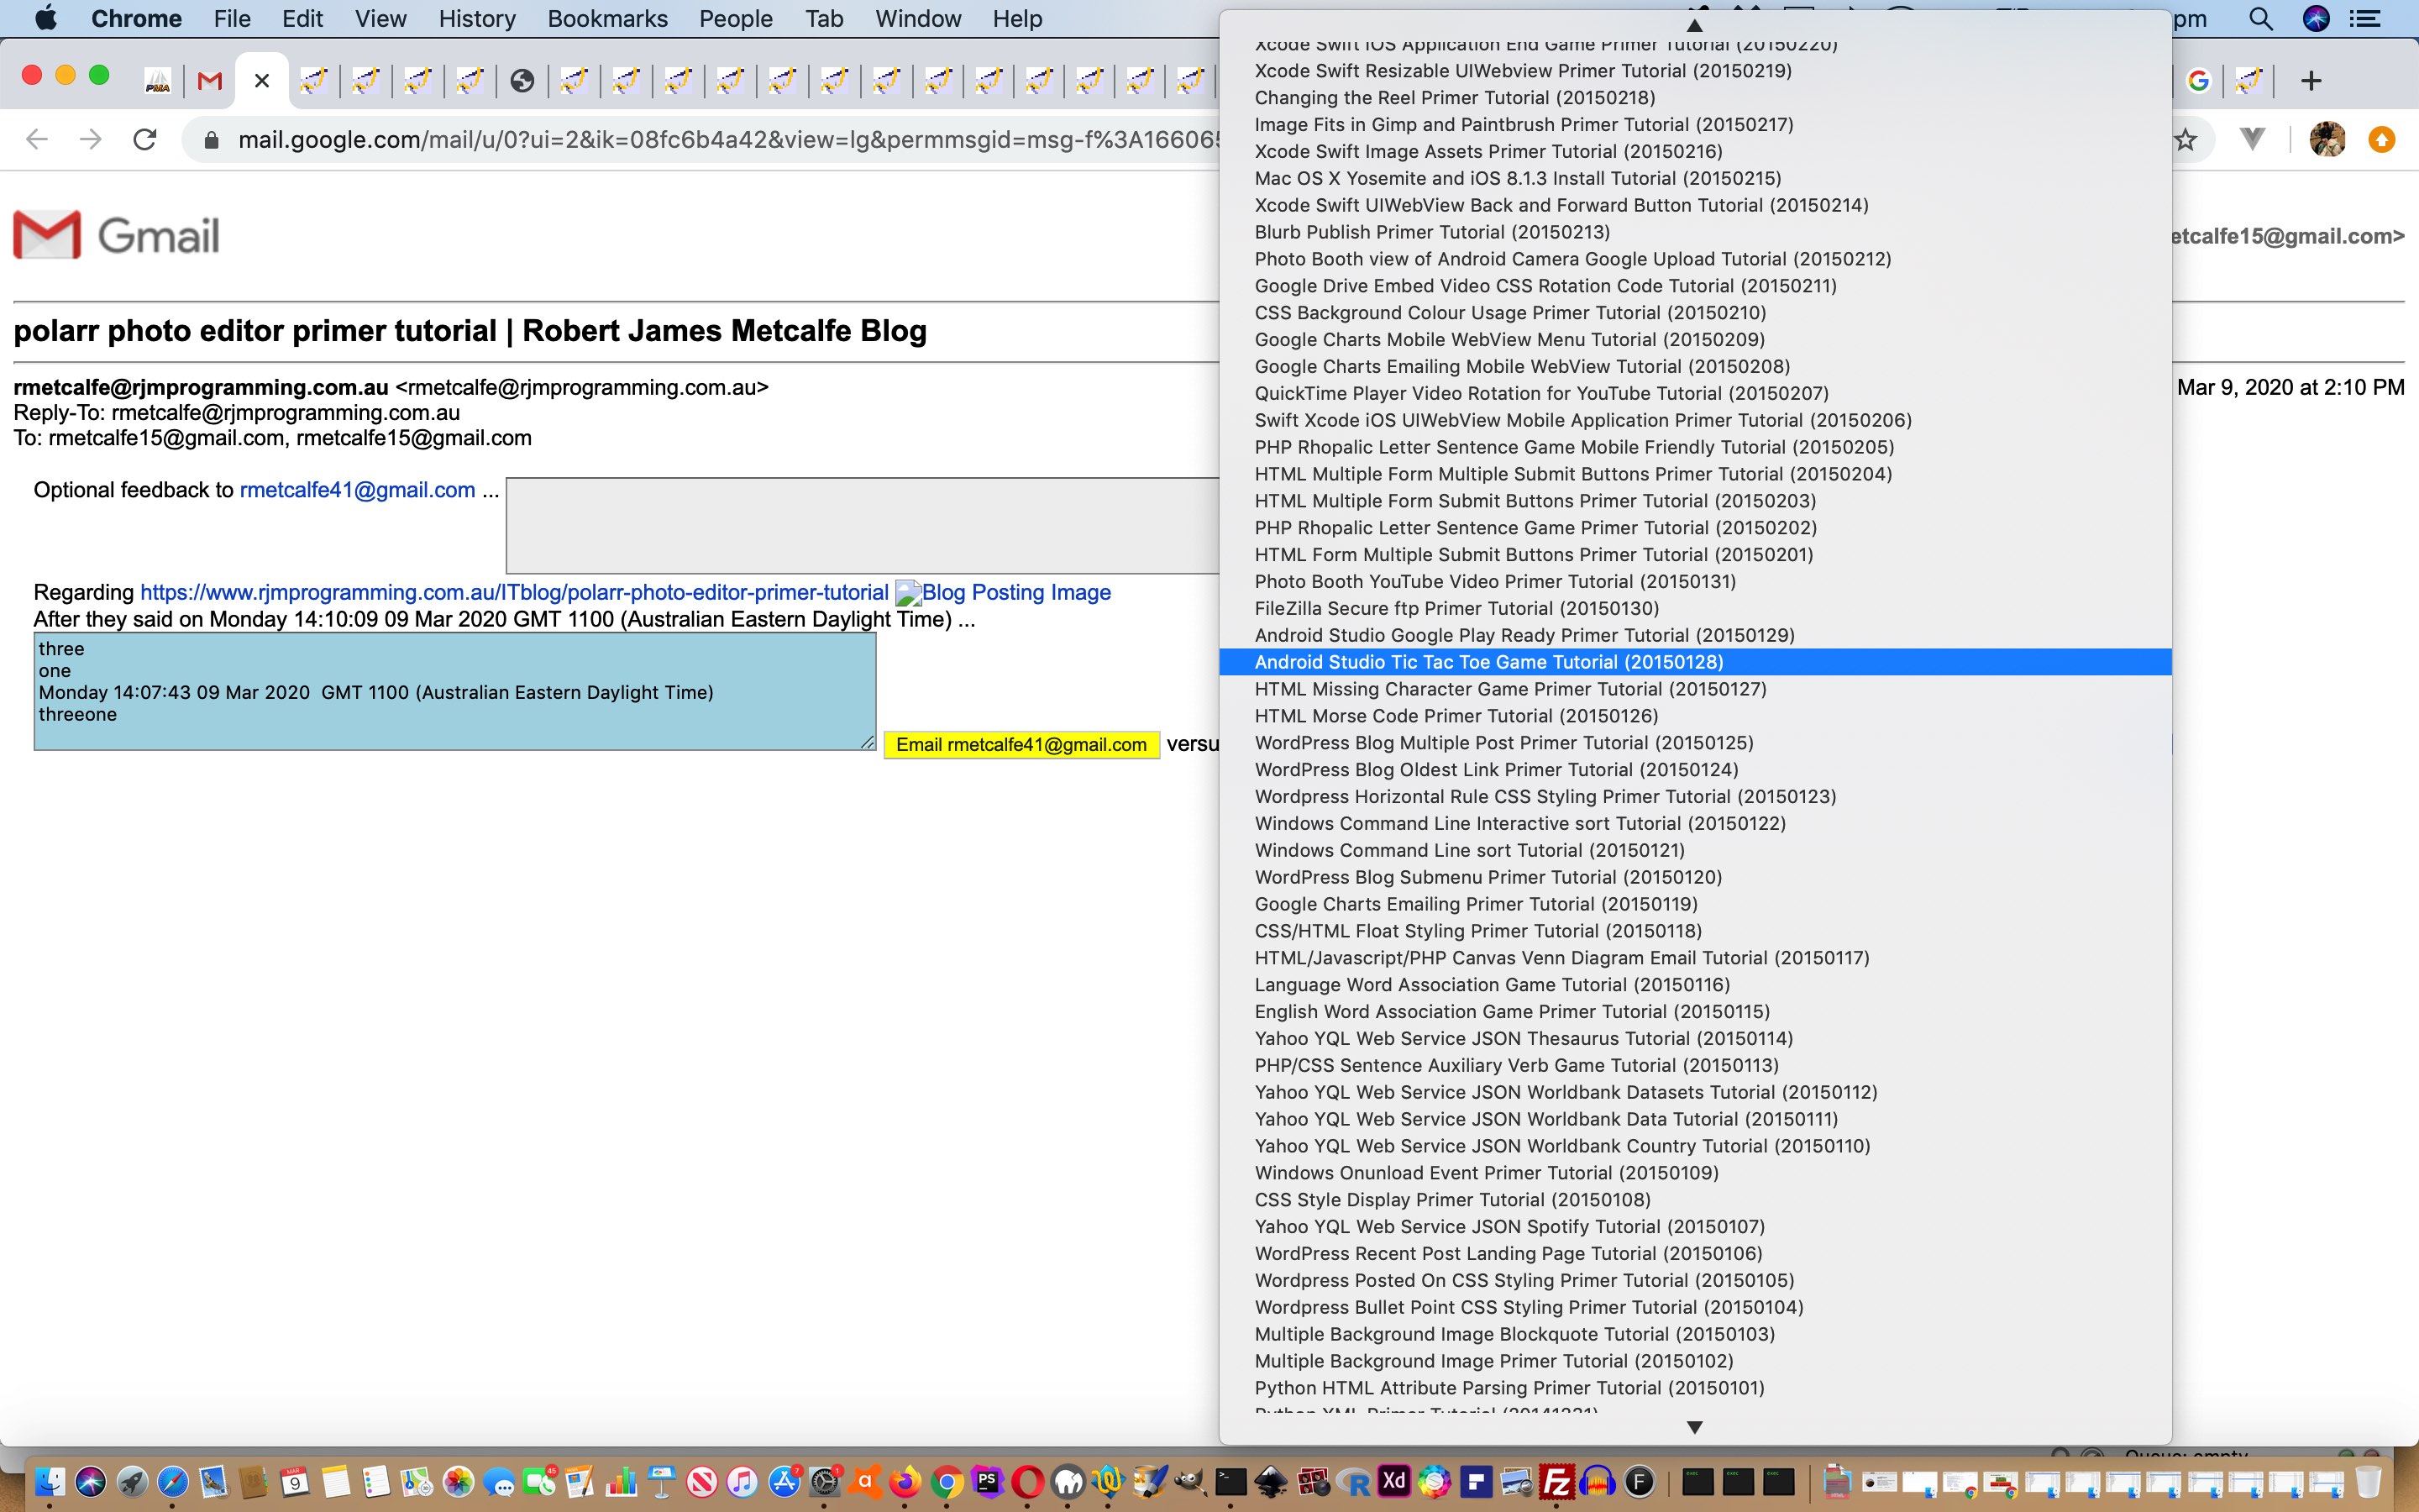This screenshot has width=2419, height=1512.
Task: Click the grey optional feedback text box
Action: [863, 526]
